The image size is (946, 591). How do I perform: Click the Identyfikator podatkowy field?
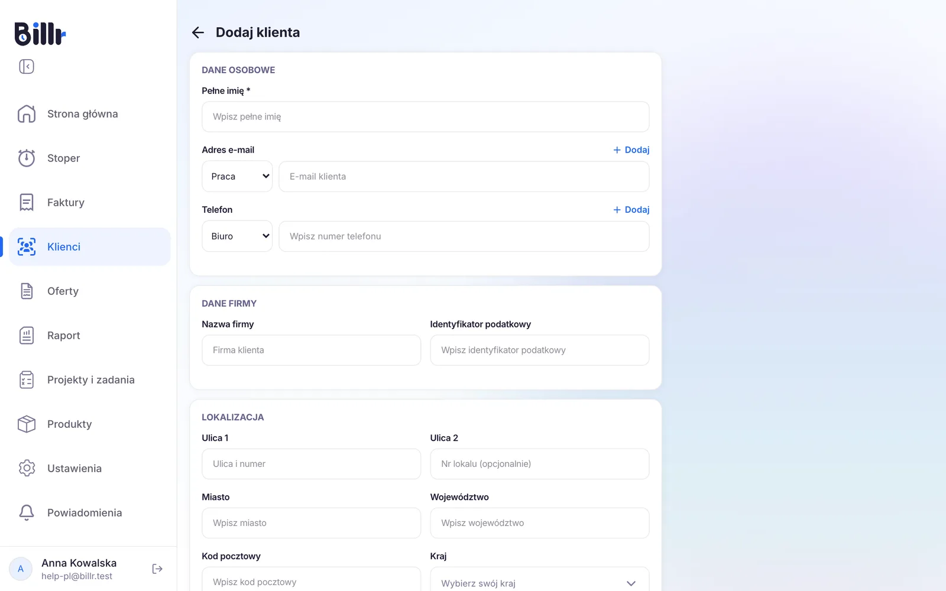[x=540, y=350]
